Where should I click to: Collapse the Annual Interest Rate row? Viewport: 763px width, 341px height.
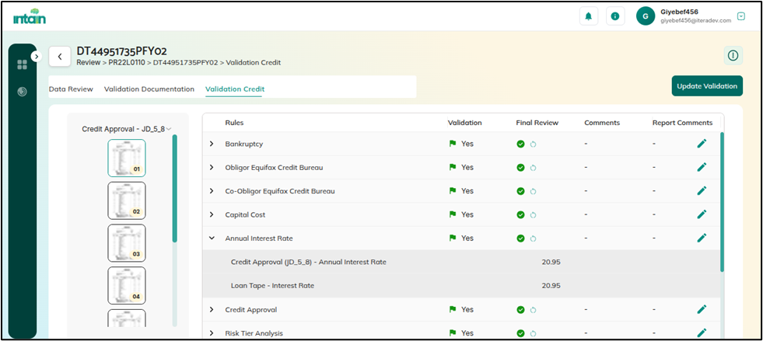212,238
